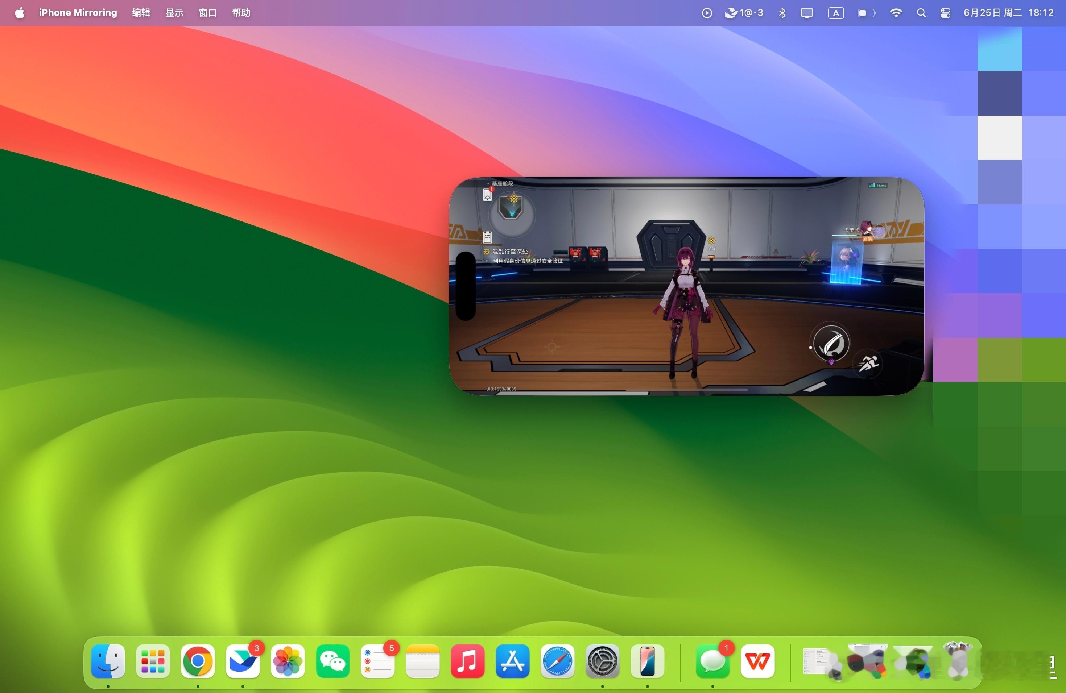
Task: Click the play-circle menu bar status icon
Action: [x=707, y=13]
